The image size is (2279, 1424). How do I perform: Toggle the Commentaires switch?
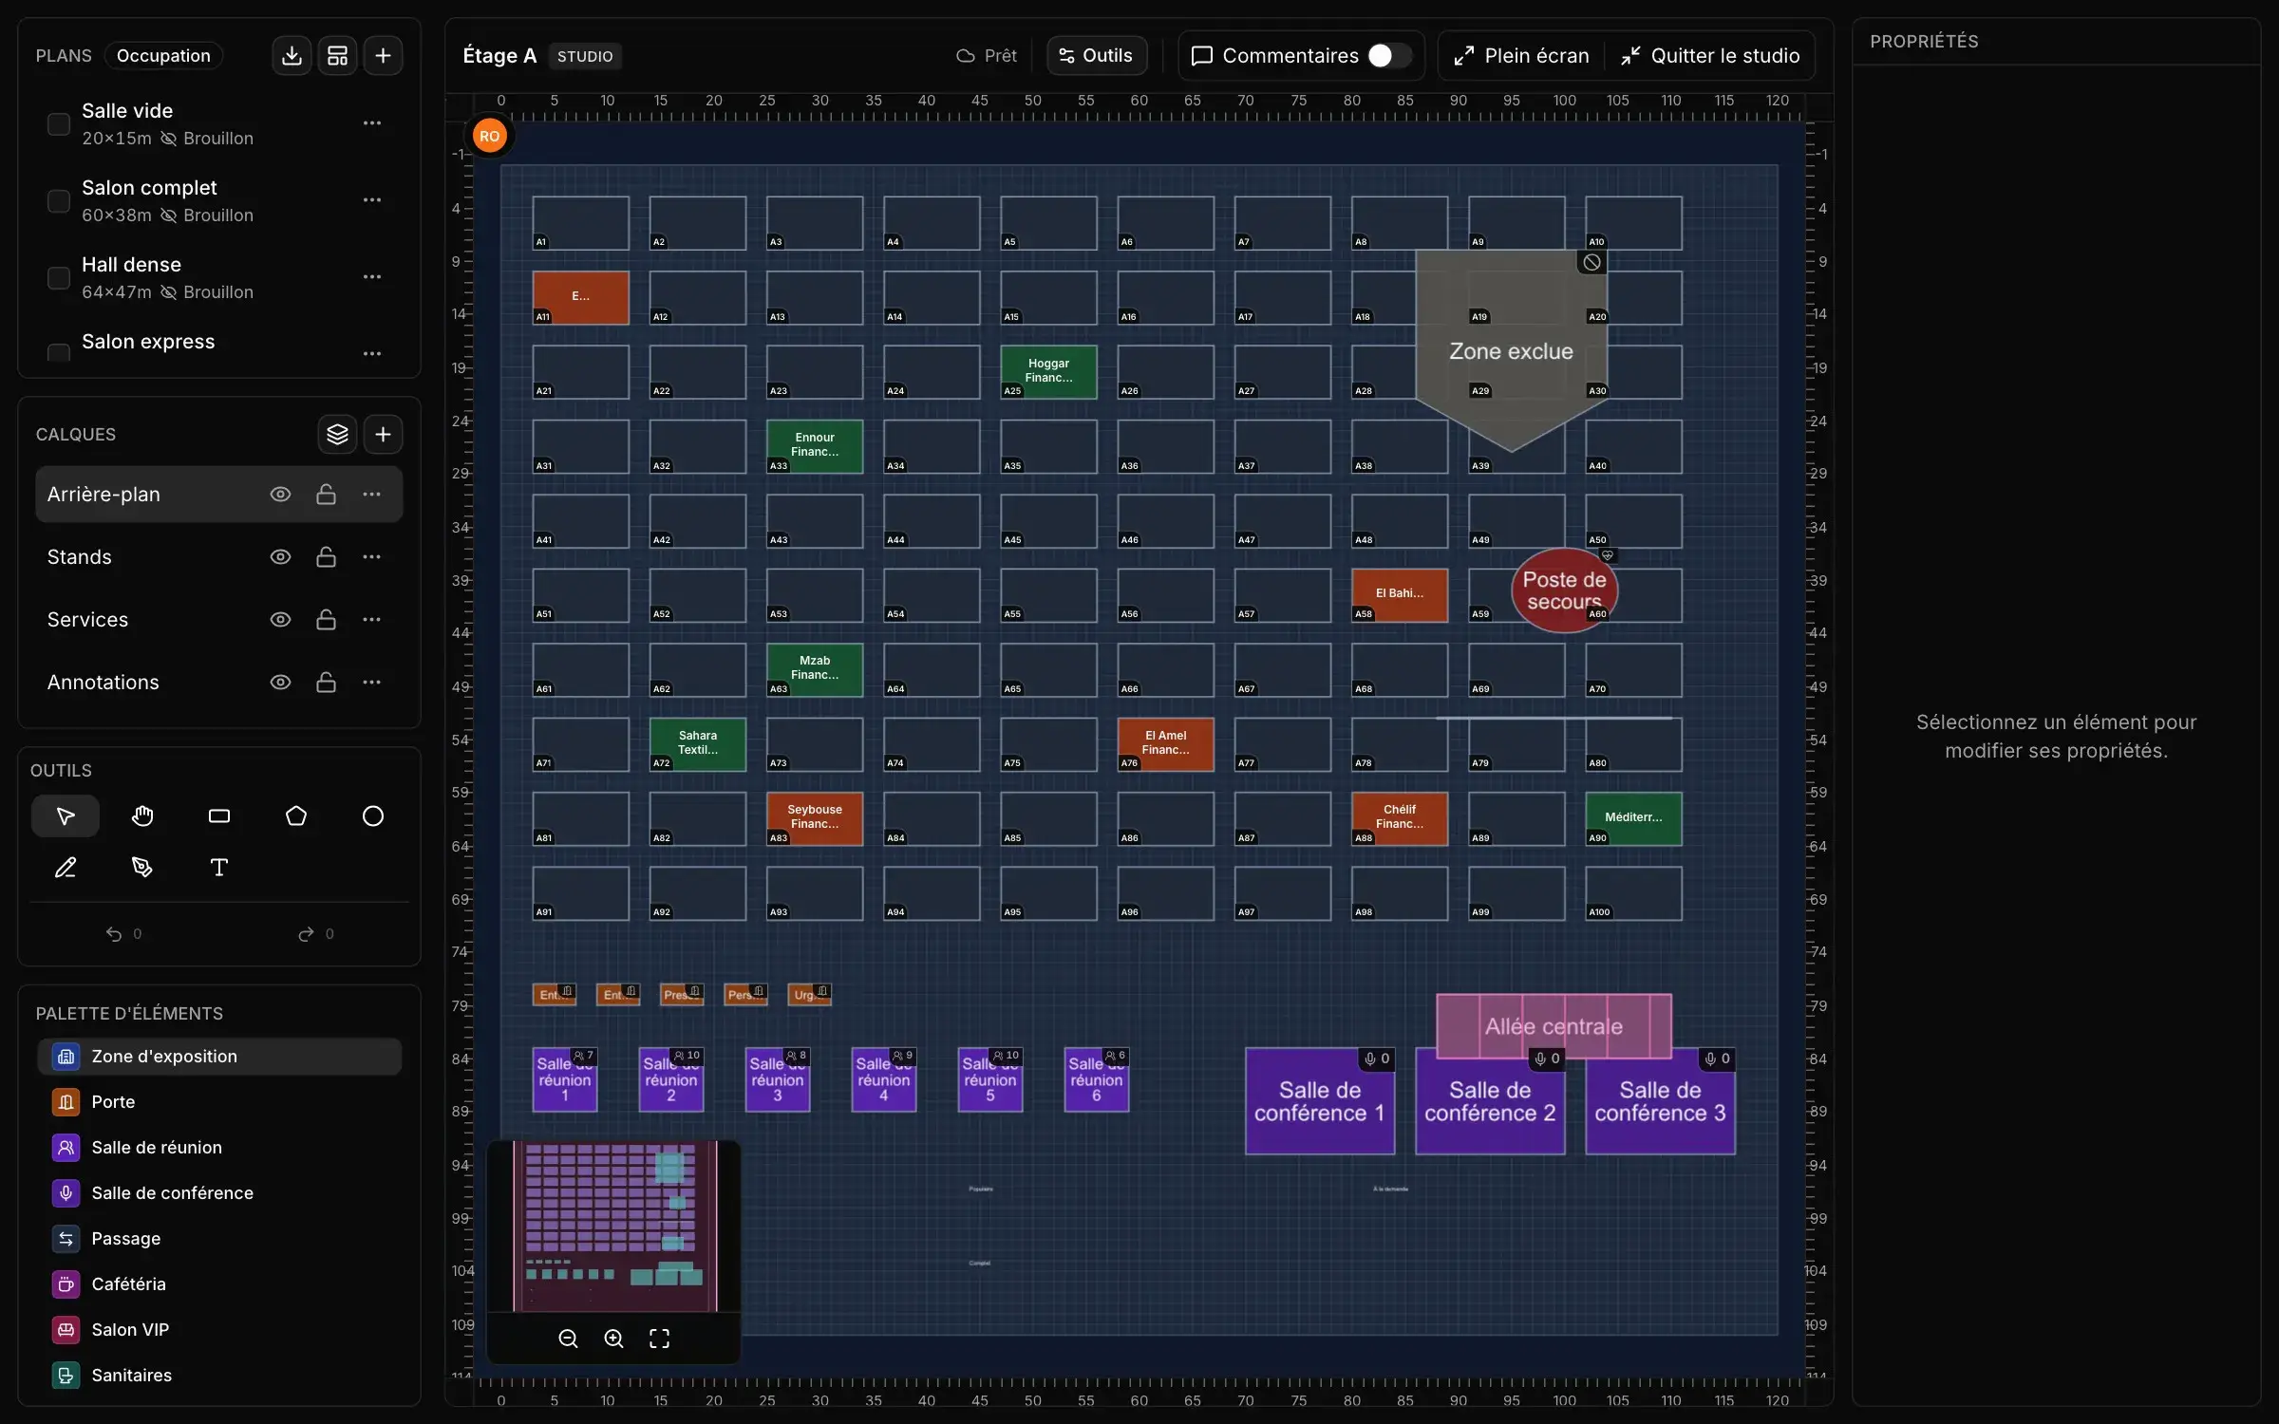coord(1389,56)
